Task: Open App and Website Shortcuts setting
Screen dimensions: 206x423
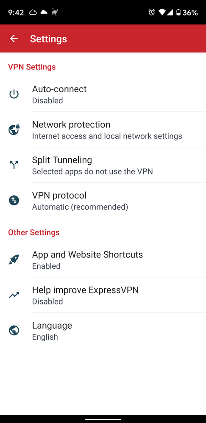Action: click(x=103, y=260)
